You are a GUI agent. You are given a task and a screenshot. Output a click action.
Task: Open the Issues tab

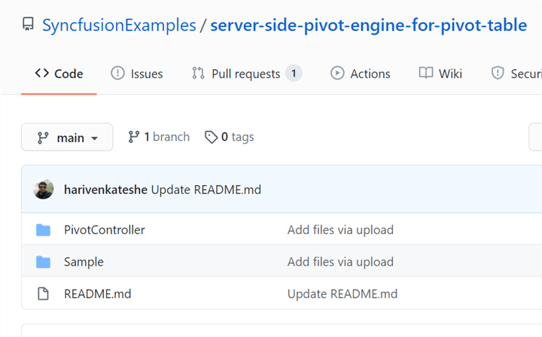point(137,74)
